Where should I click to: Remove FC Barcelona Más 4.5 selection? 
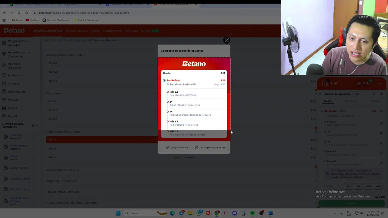click(381, 153)
